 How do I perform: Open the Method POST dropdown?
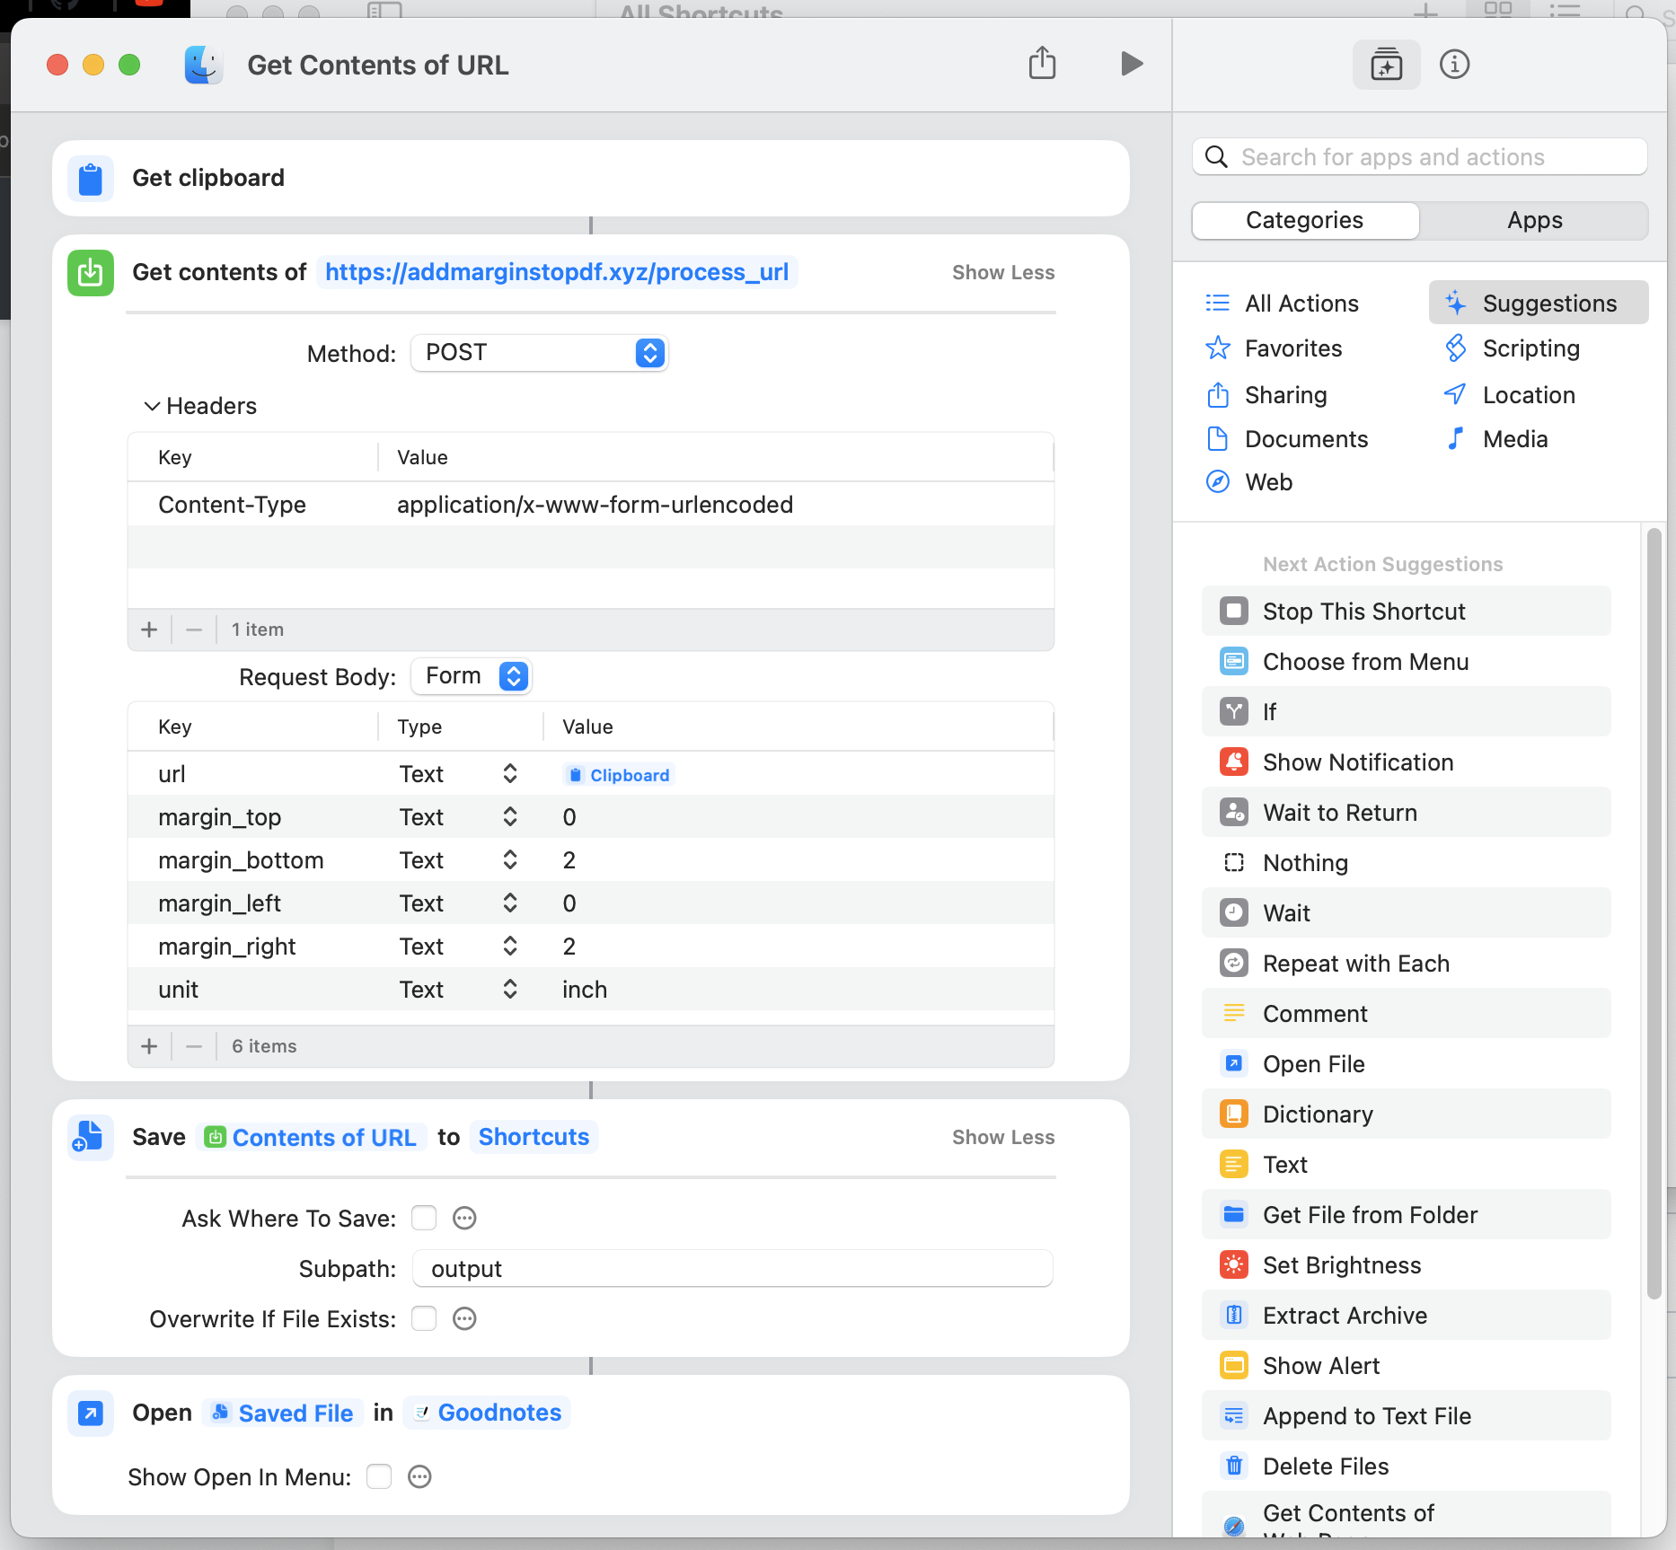[539, 353]
